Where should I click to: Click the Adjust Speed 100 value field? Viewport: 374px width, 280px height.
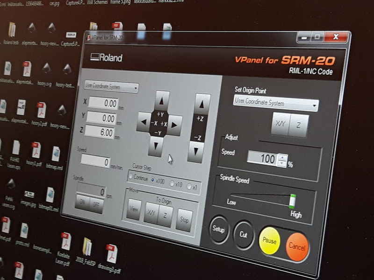(x=263, y=158)
